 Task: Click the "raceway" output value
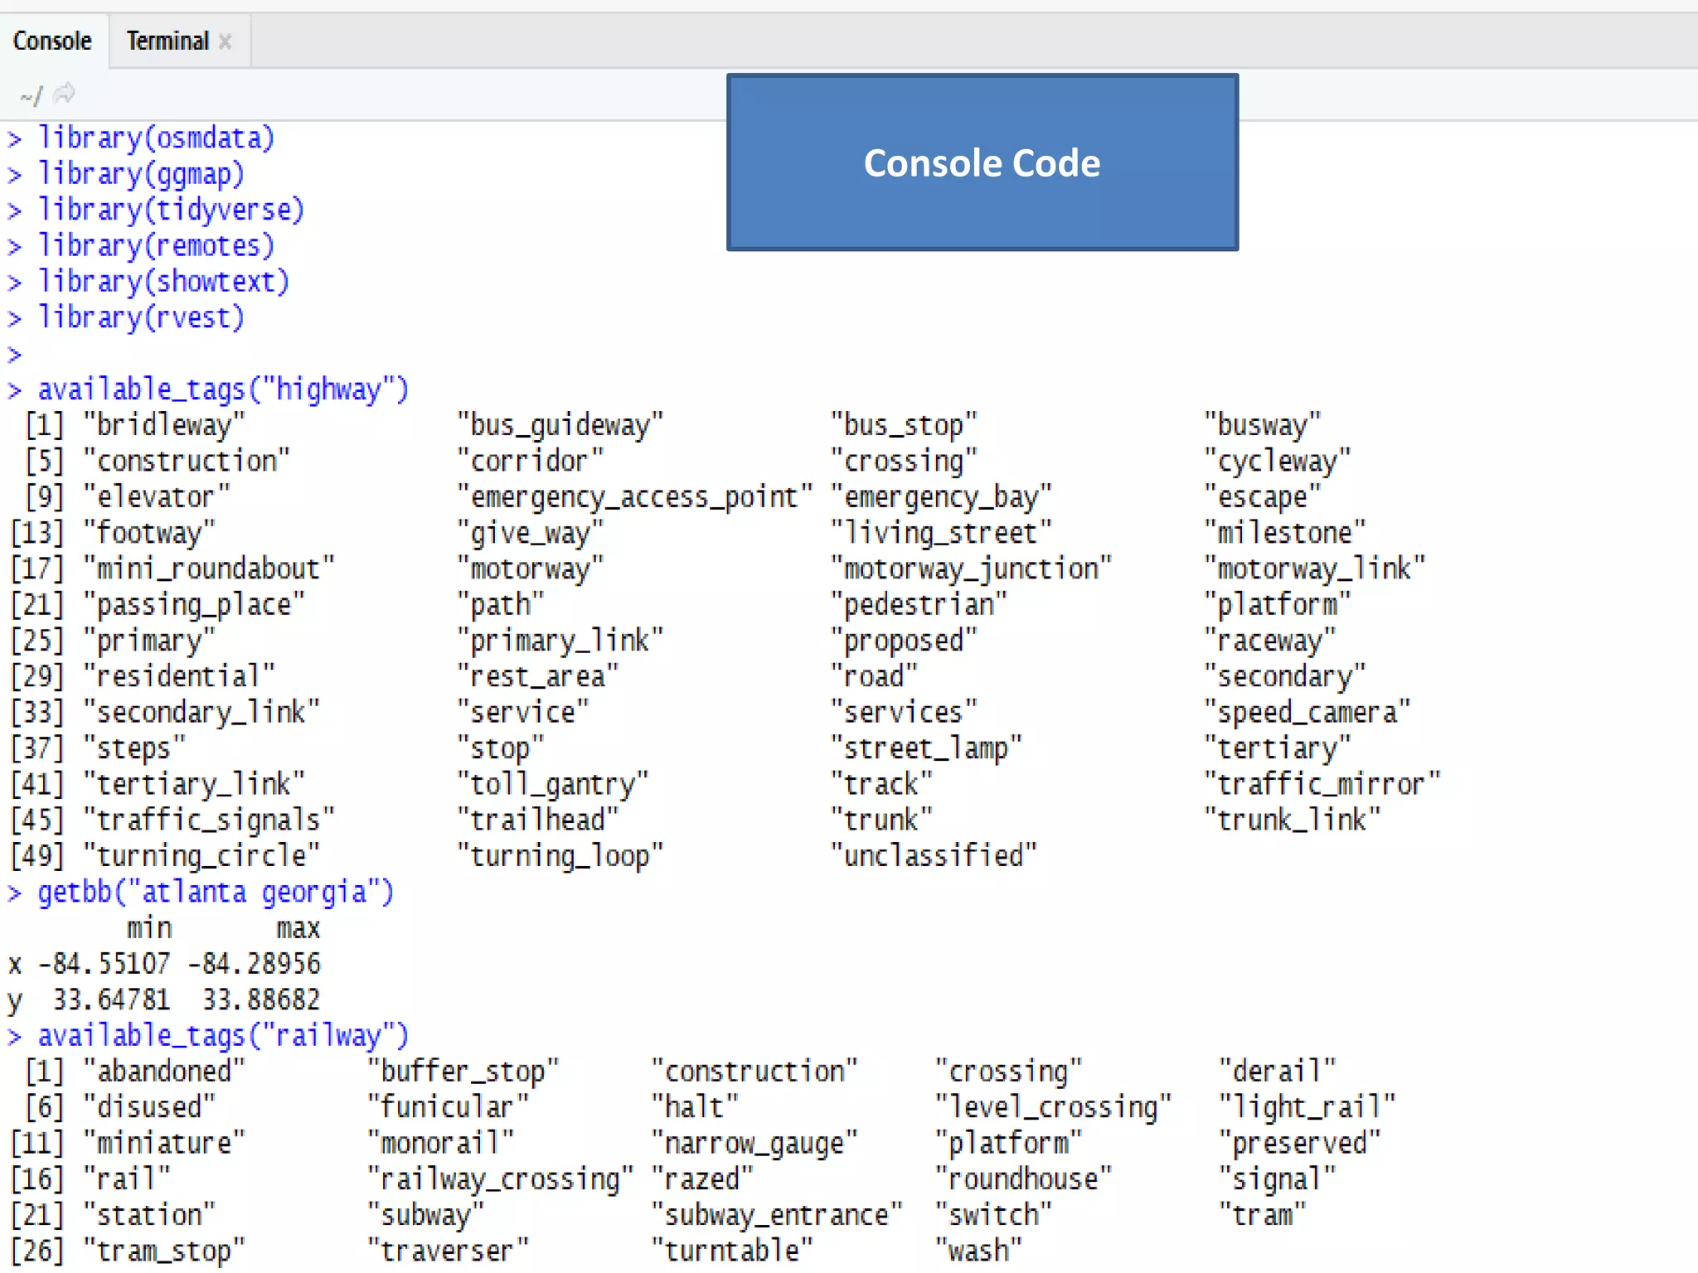click(x=1270, y=641)
